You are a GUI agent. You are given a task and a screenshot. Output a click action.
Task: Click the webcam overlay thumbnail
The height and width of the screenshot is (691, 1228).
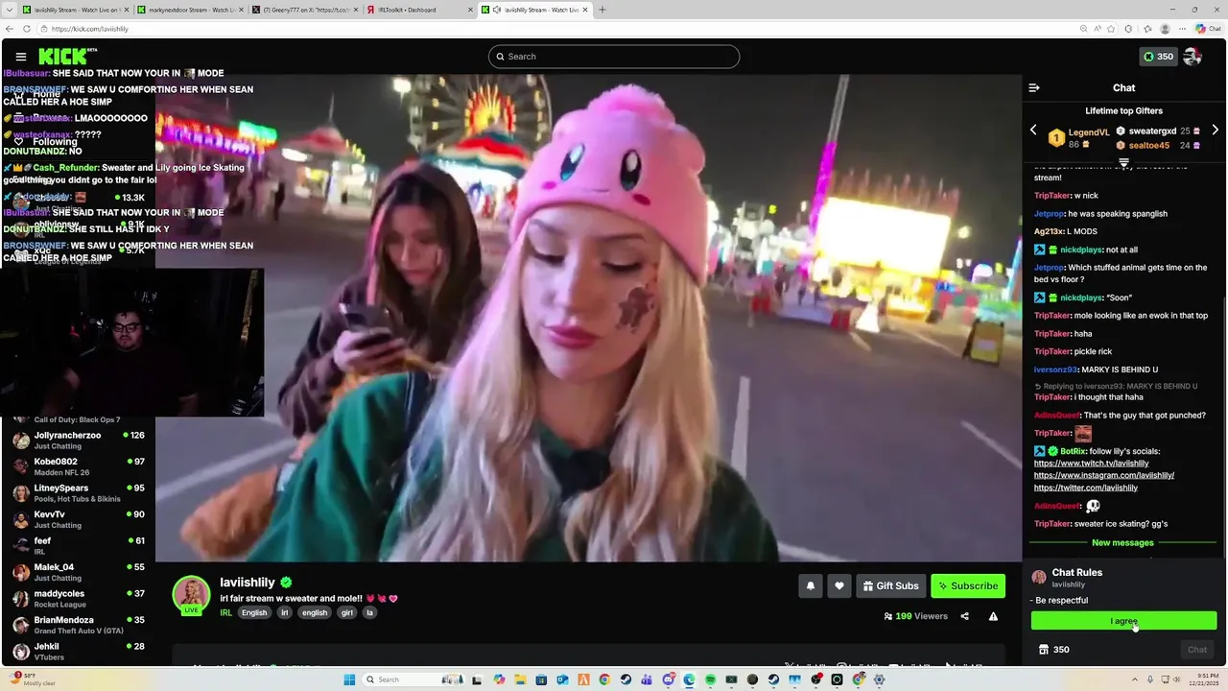[131, 343]
